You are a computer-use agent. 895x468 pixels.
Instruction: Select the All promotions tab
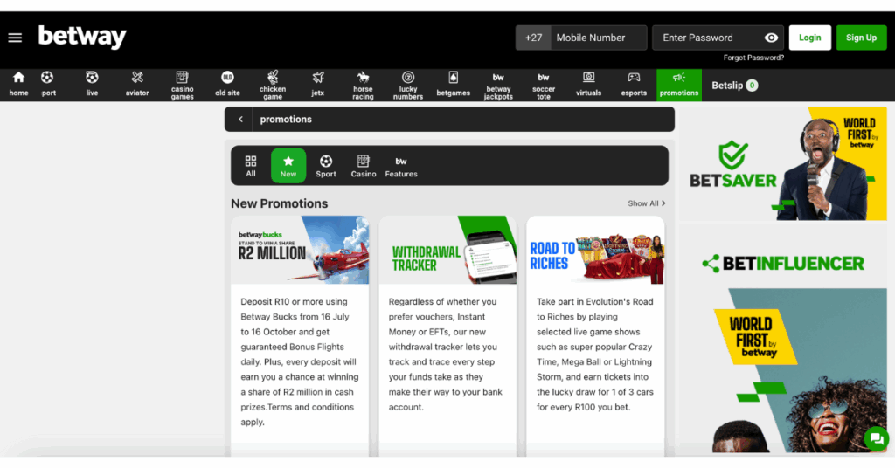(x=251, y=166)
